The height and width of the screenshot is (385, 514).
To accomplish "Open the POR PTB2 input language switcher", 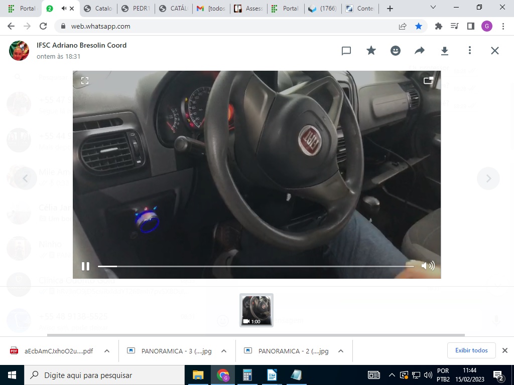I will click(x=443, y=375).
